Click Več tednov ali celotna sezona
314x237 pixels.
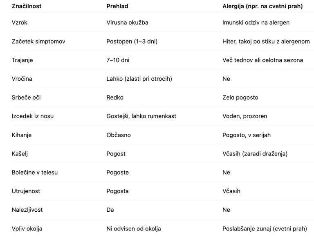click(x=262, y=60)
